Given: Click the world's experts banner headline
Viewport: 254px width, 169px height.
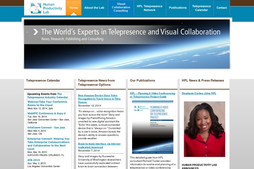Looking at the screenshot, I should (131, 32).
